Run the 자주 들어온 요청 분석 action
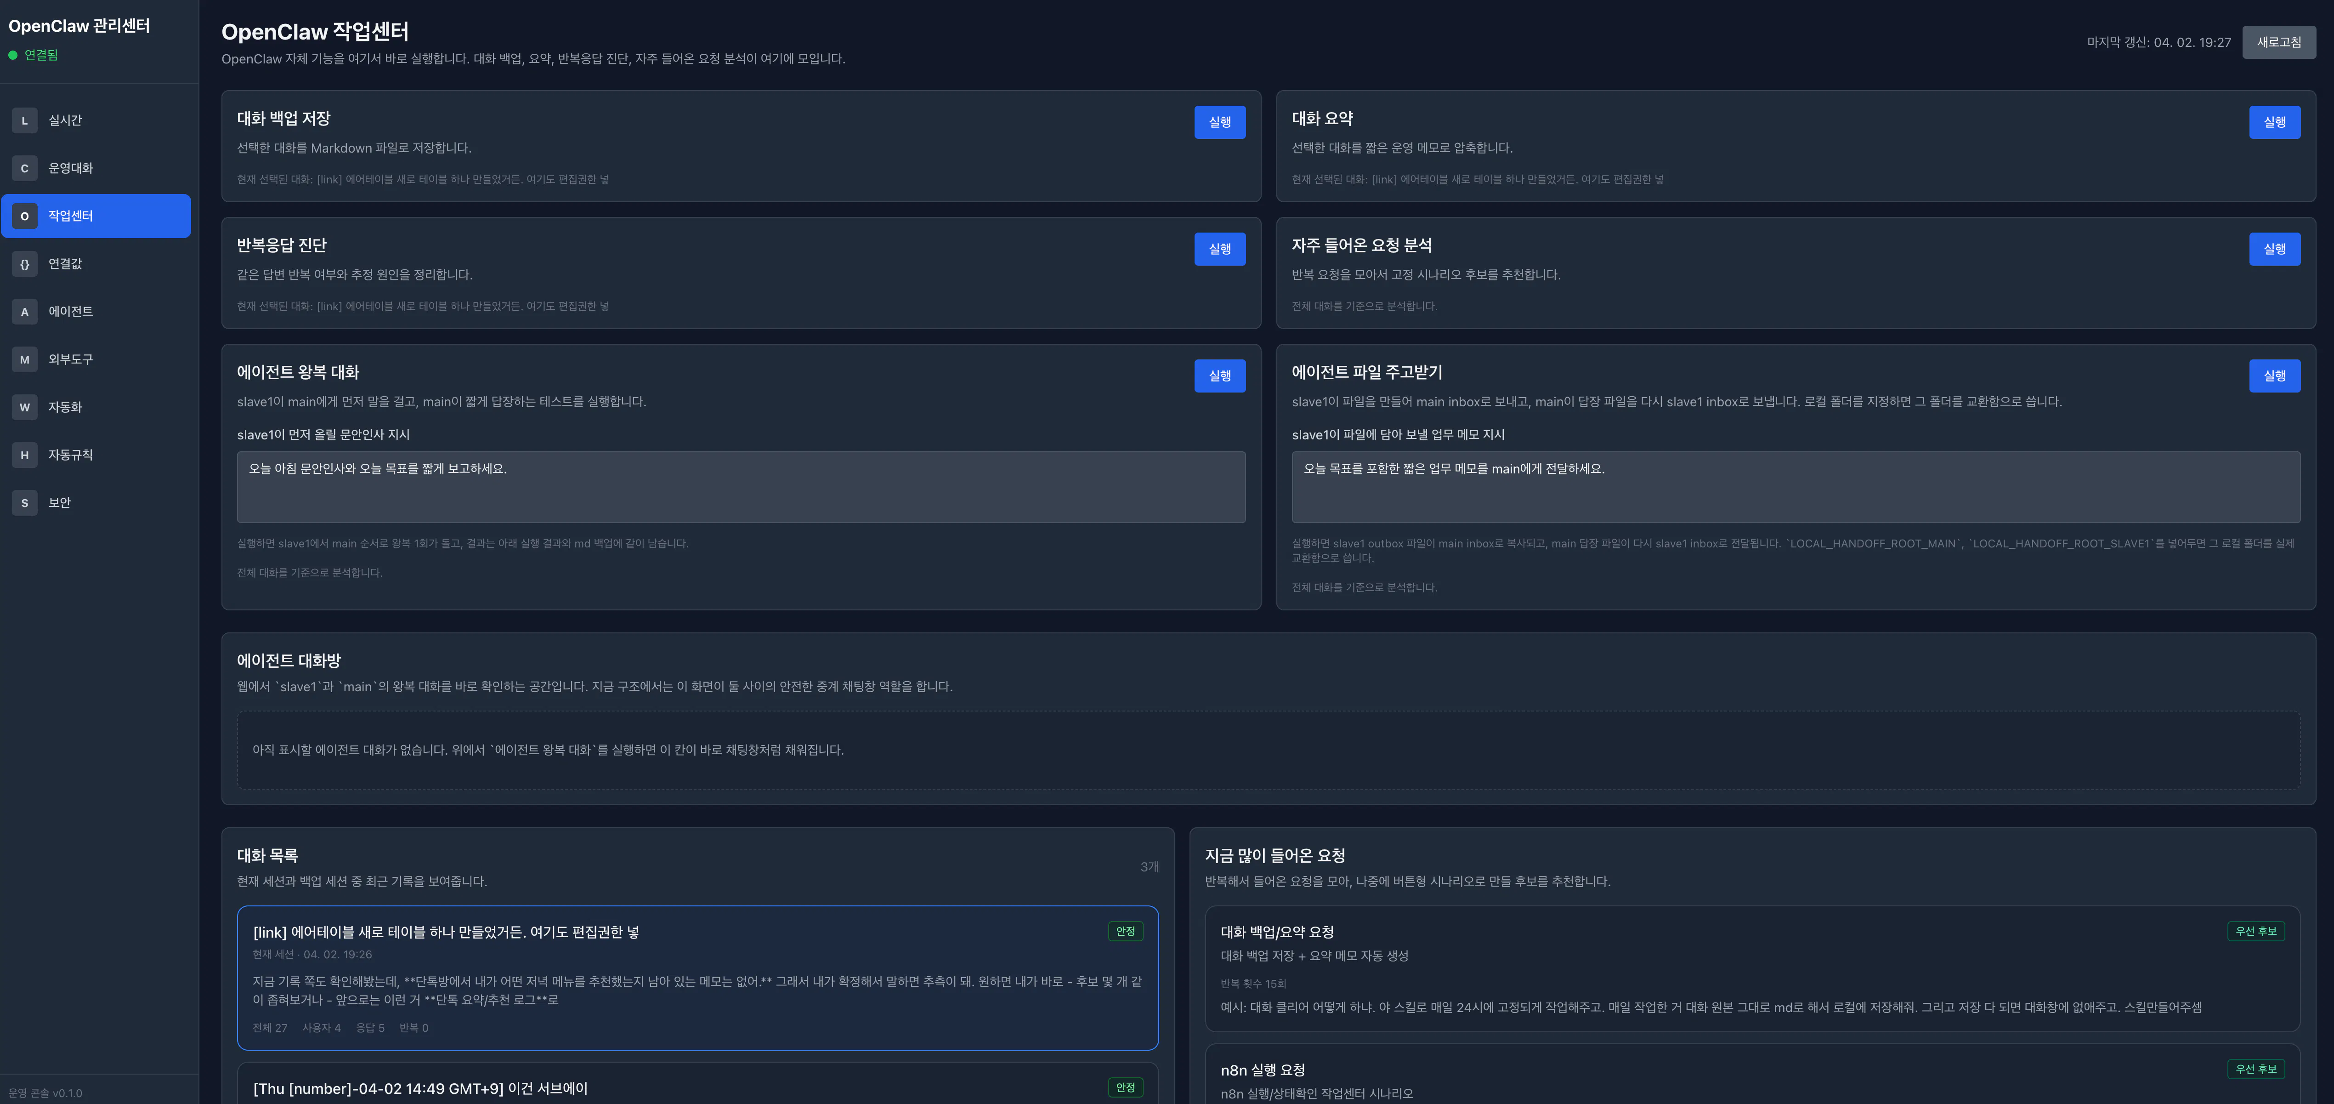This screenshot has height=1104, width=2334. pyautogui.click(x=2273, y=249)
